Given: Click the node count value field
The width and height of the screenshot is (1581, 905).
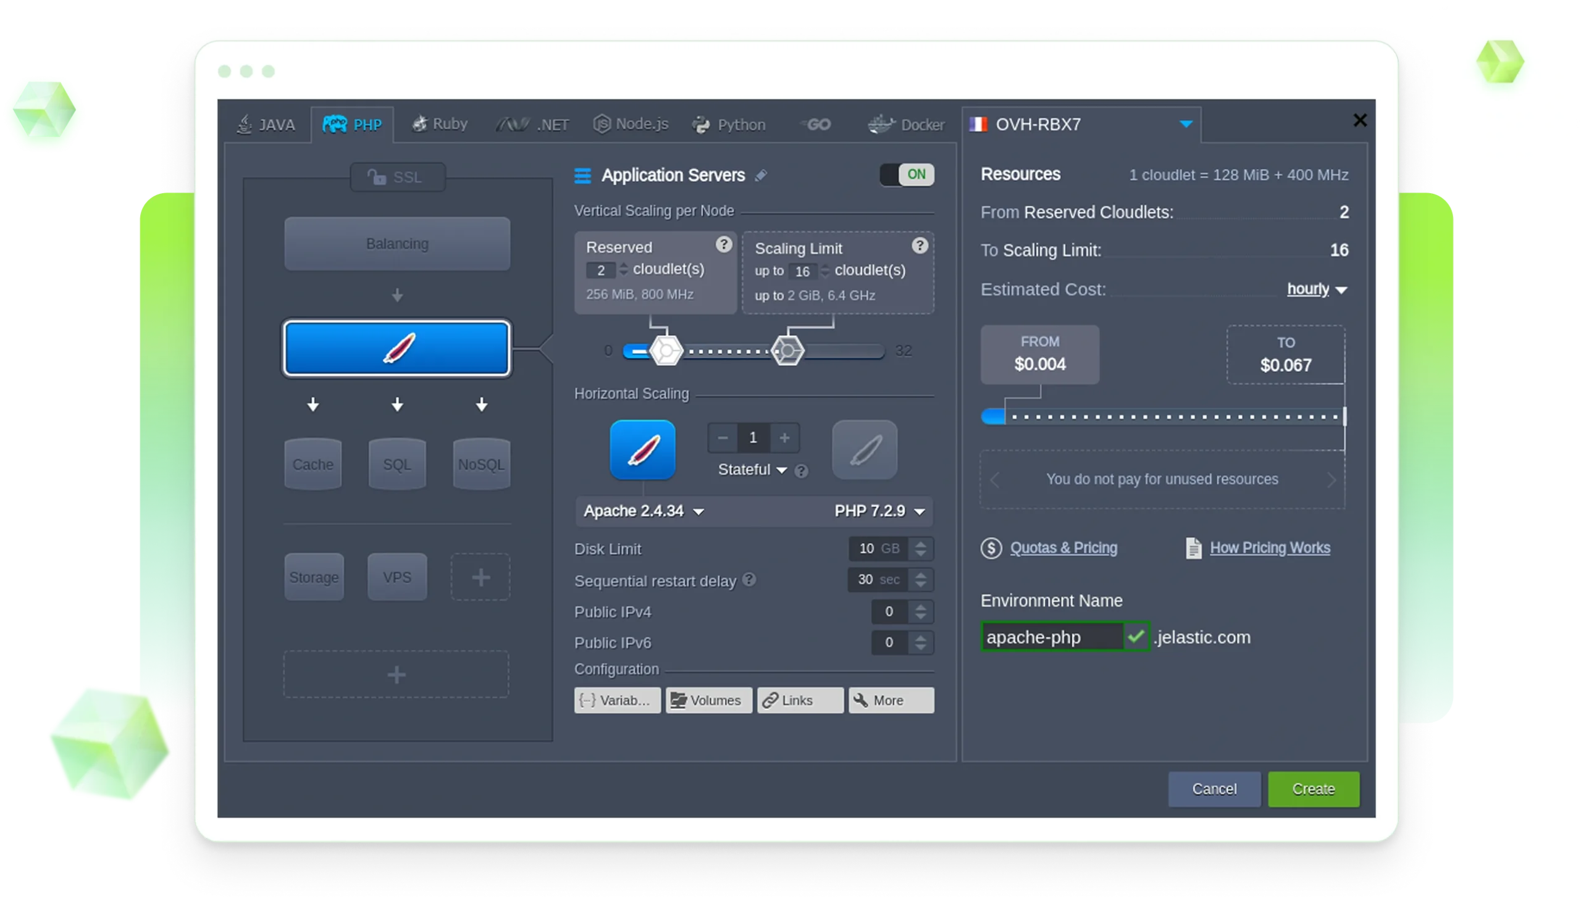Looking at the screenshot, I should coord(753,438).
